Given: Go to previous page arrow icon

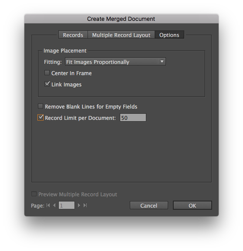Looking at the screenshot, I should (54, 205).
